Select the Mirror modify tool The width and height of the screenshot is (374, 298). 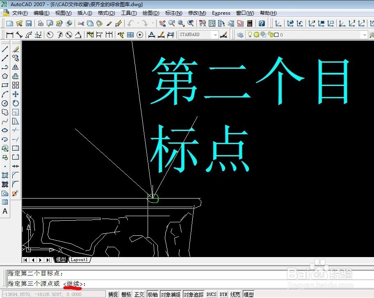pos(16,68)
